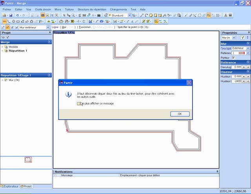Click the 'Emplacement - cliquer pour définir' header
Screen dimensions: 251x194
[x=140, y=175]
